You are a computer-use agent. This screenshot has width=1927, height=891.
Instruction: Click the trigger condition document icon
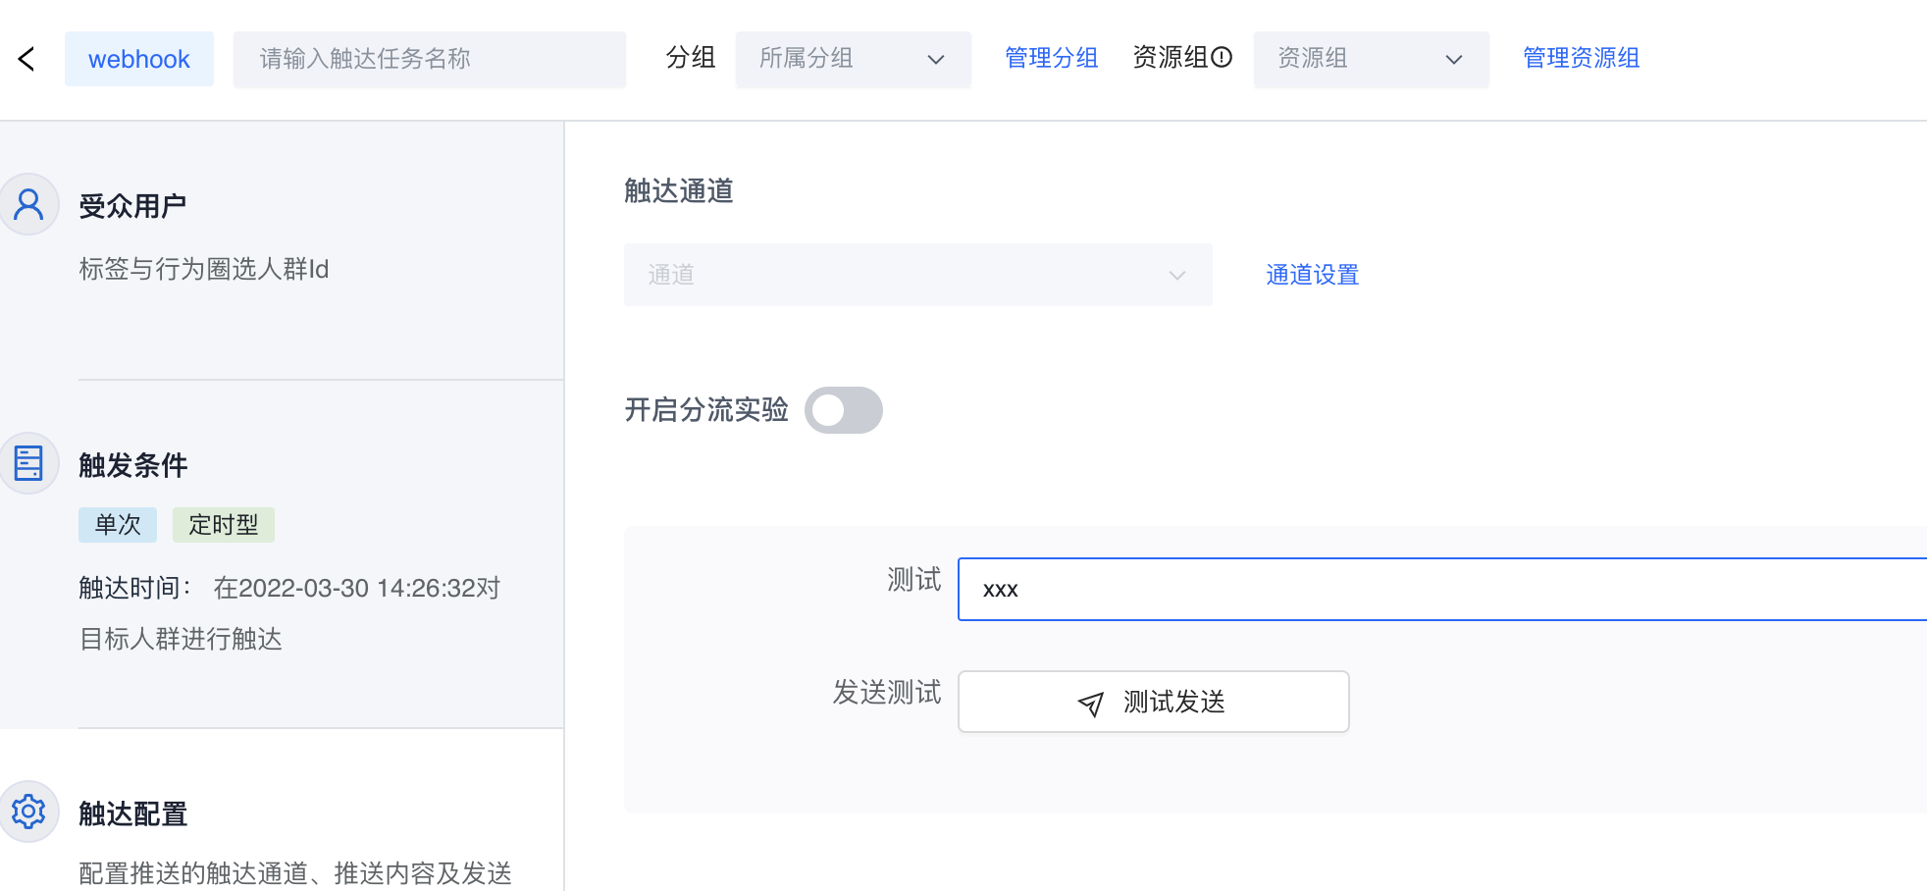tap(29, 463)
